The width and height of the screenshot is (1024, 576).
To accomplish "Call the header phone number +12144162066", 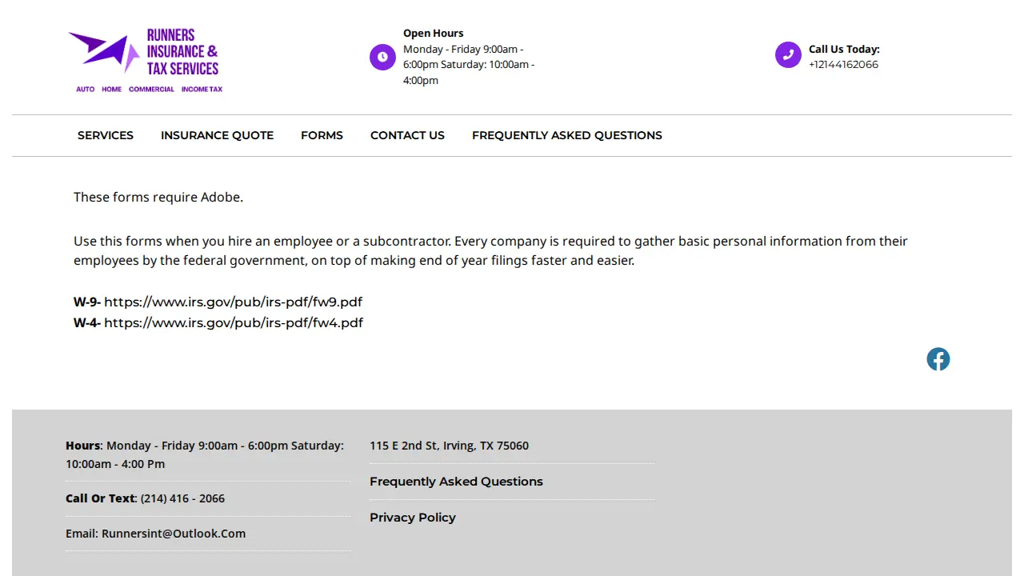I will point(843,65).
